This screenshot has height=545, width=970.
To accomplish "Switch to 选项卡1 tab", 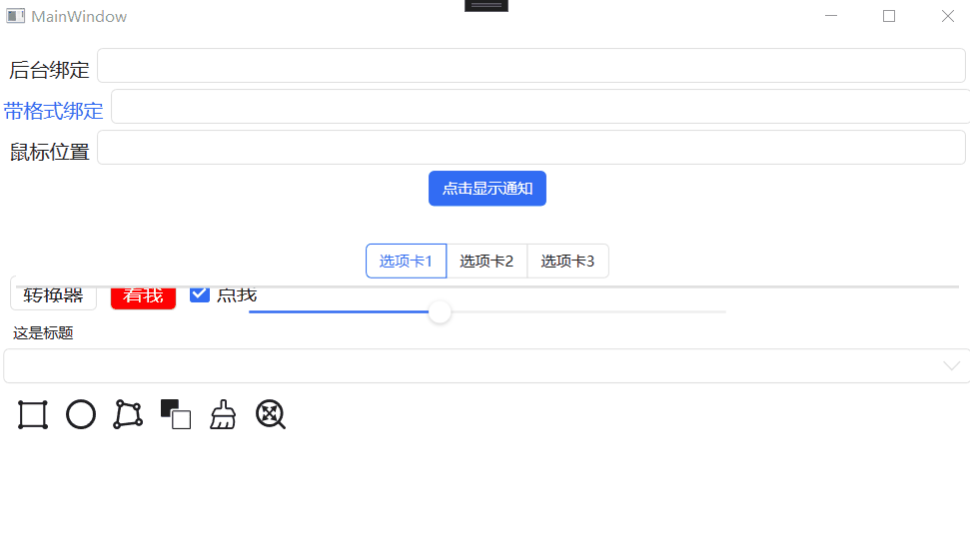I will coord(406,262).
